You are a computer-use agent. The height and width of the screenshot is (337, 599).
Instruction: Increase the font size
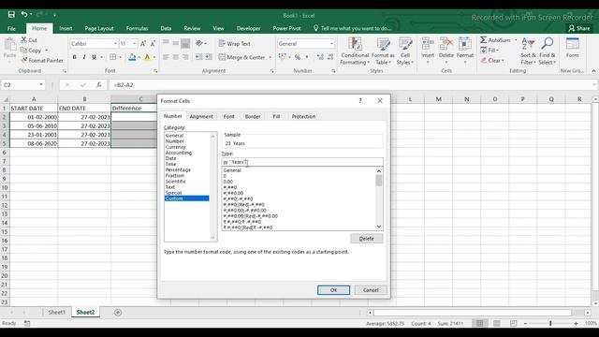click(143, 44)
